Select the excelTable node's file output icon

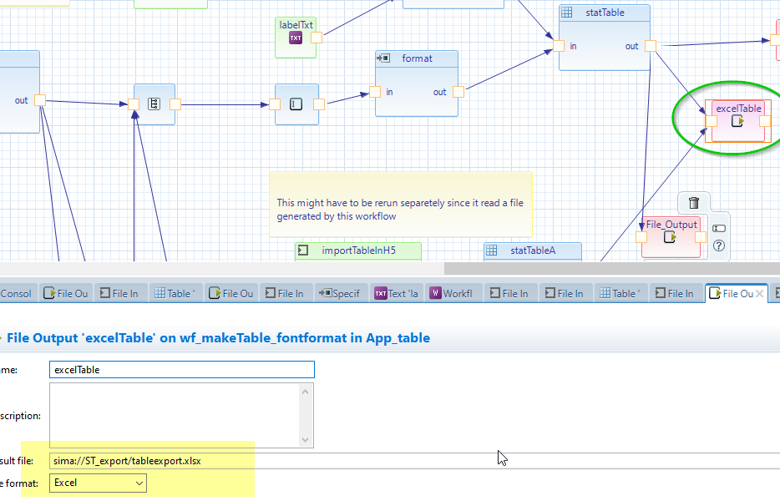737,122
